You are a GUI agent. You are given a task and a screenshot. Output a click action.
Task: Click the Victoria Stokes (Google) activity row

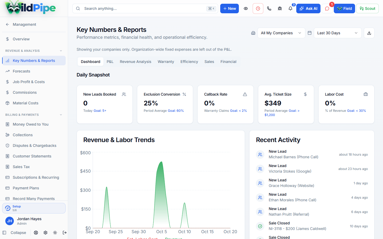click(312, 169)
